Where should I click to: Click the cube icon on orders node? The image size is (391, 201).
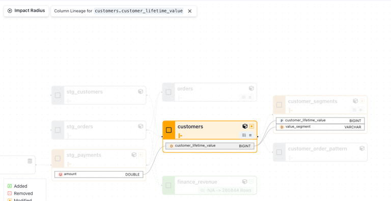pos(252,88)
